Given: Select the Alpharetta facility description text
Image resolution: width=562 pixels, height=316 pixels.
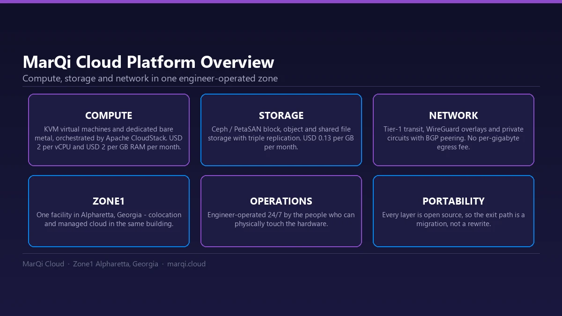Looking at the screenshot, I should (109, 220).
